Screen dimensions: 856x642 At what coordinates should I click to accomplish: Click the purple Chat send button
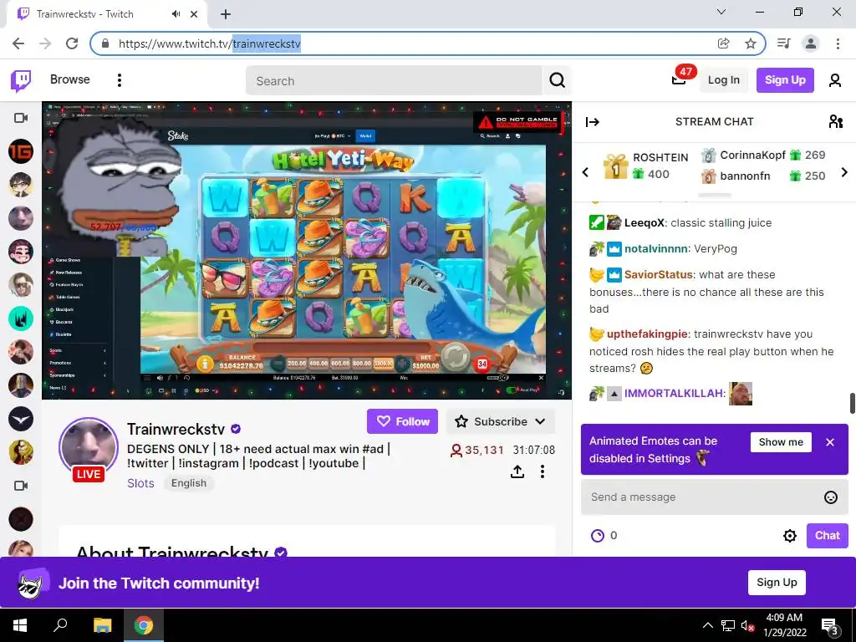[827, 536]
